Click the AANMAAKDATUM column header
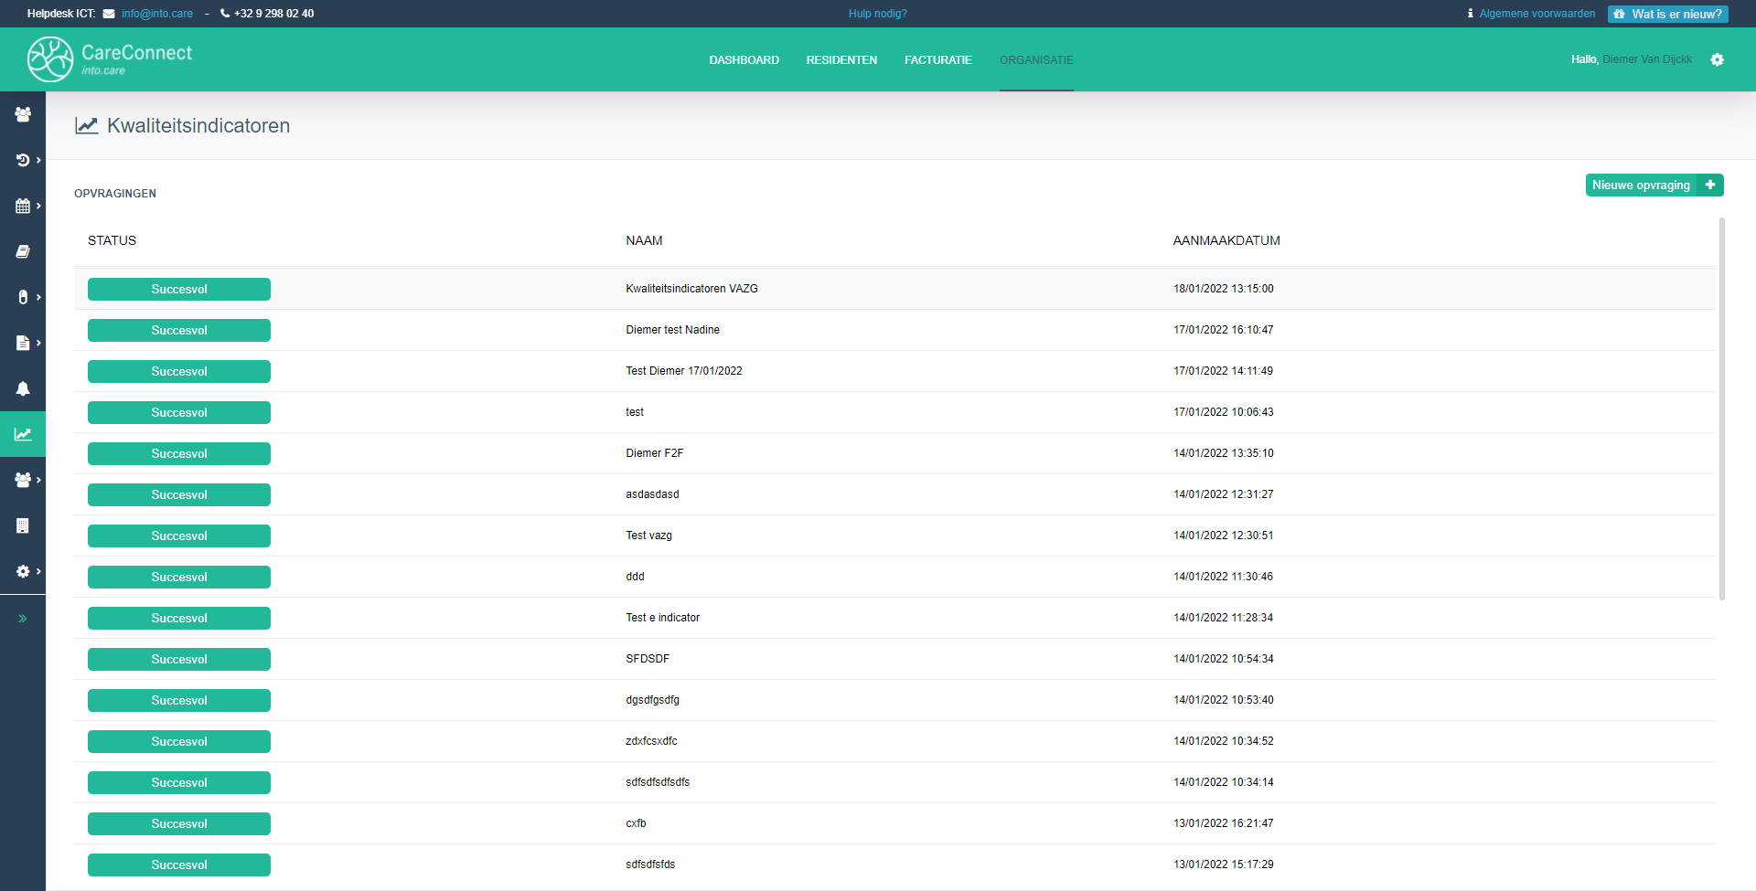Screen dimensions: 1756x891 pyautogui.click(x=1226, y=240)
